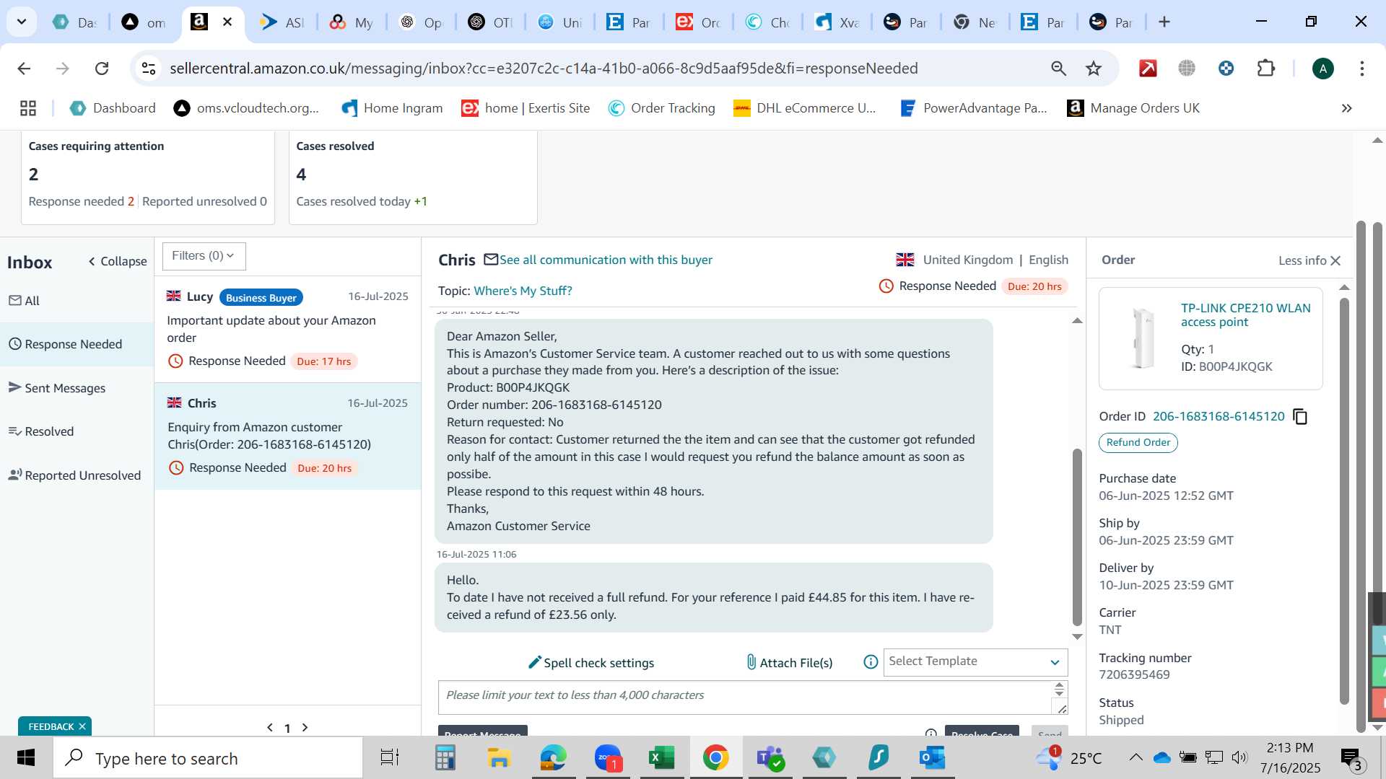The image size is (1386, 779).
Task: Open Order ID 206-1683168-6145120 link
Action: (1219, 416)
